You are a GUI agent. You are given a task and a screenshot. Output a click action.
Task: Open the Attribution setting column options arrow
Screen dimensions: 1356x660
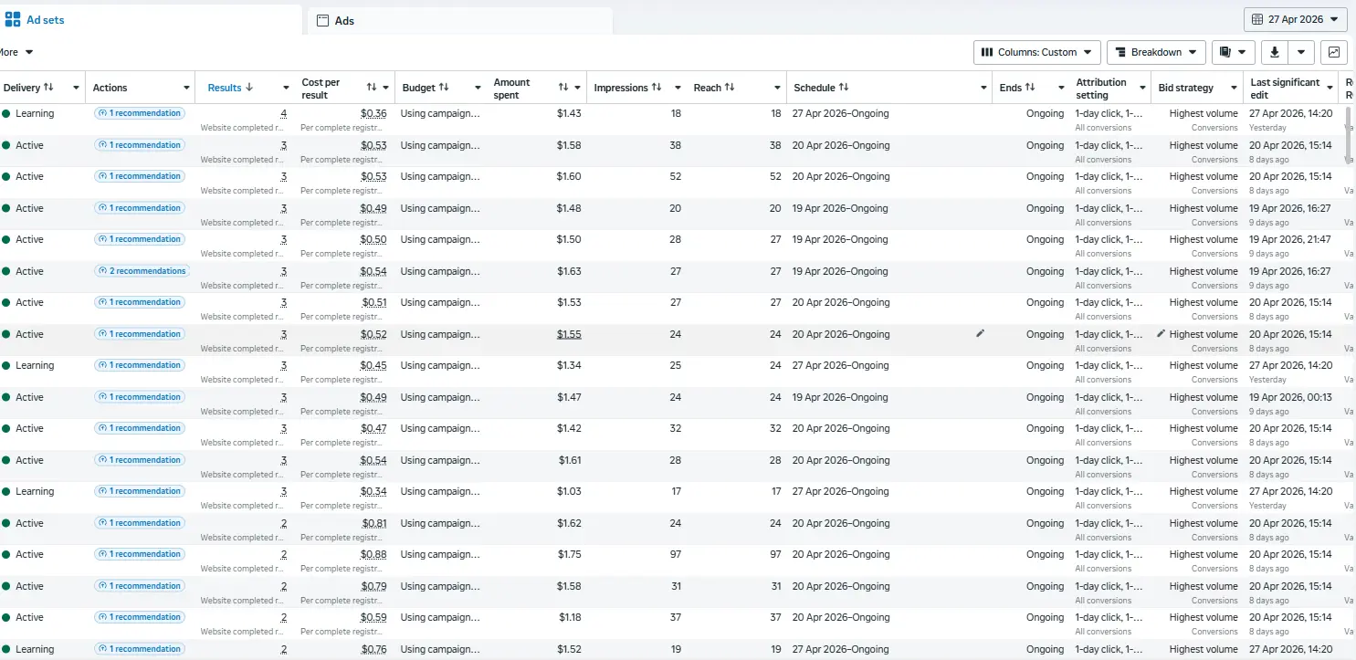coord(1142,88)
